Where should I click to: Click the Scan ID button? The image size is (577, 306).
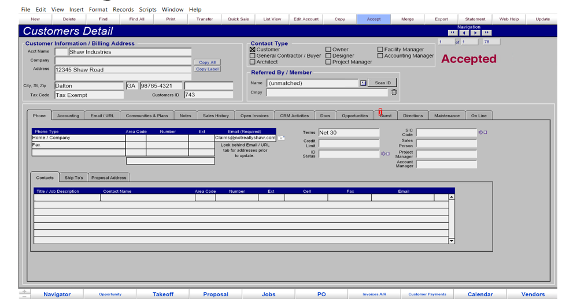pos(383,83)
